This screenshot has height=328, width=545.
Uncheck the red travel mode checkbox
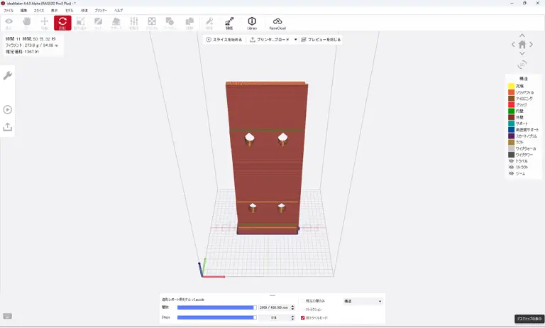coord(303,317)
